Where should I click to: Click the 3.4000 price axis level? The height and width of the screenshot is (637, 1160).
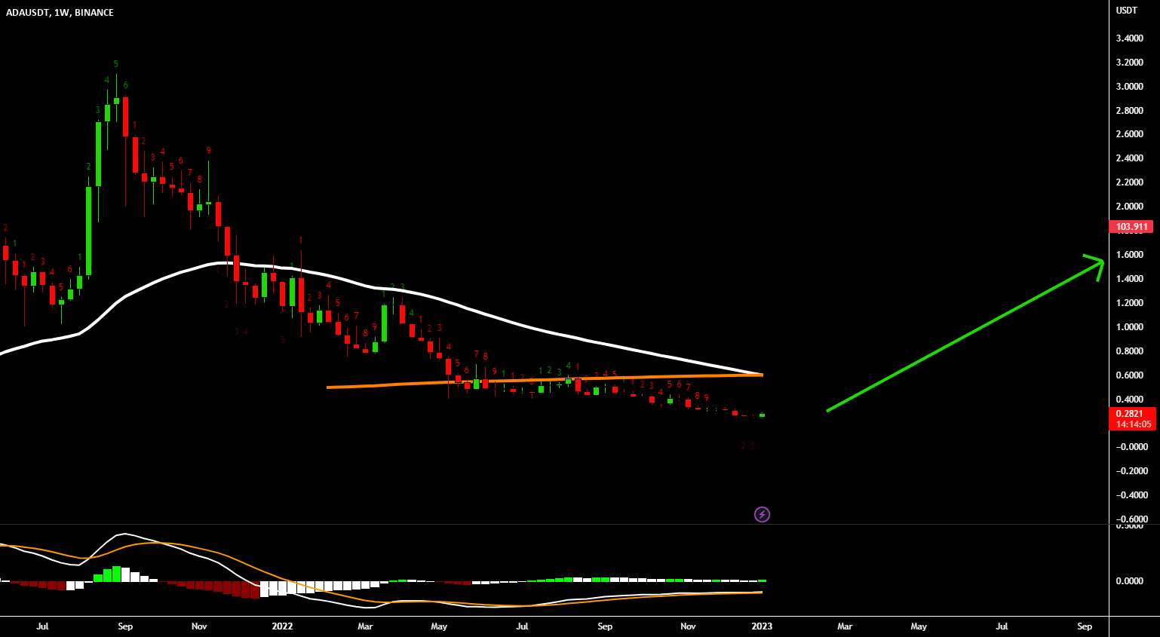1129,38
